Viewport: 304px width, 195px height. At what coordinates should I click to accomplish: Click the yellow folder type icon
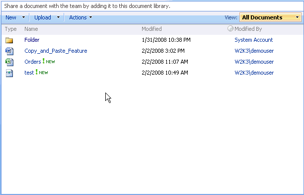click(9, 40)
